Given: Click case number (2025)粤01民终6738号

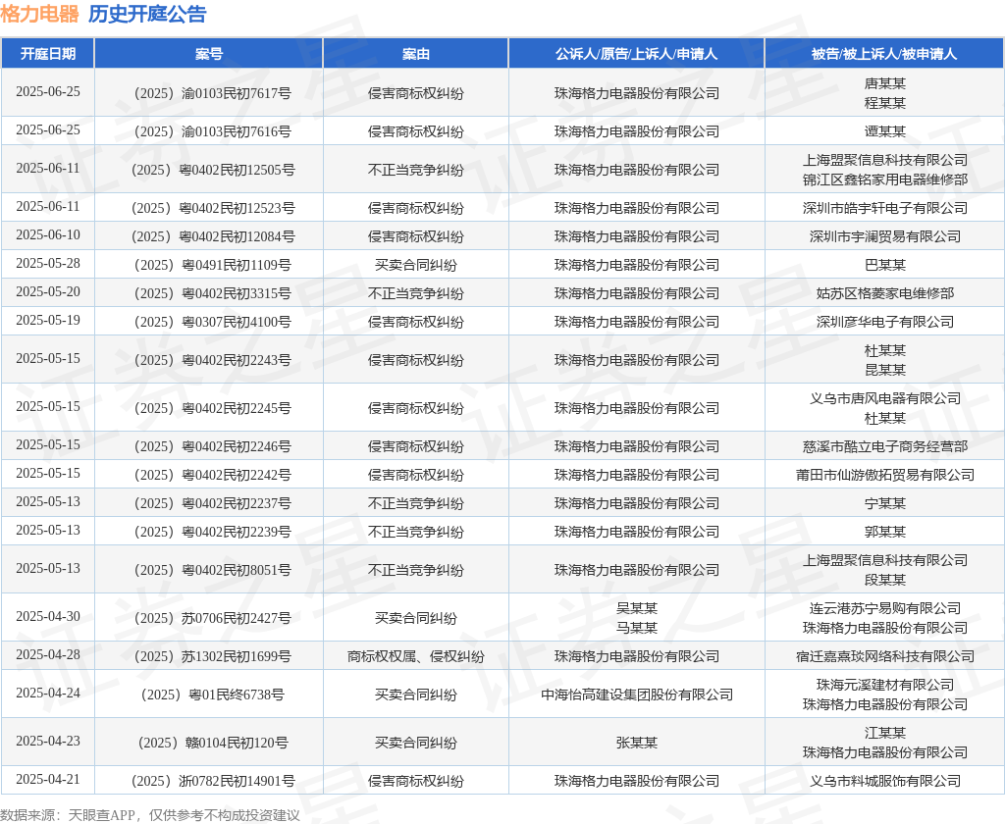Looking at the screenshot, I should (x=213, y=695).
